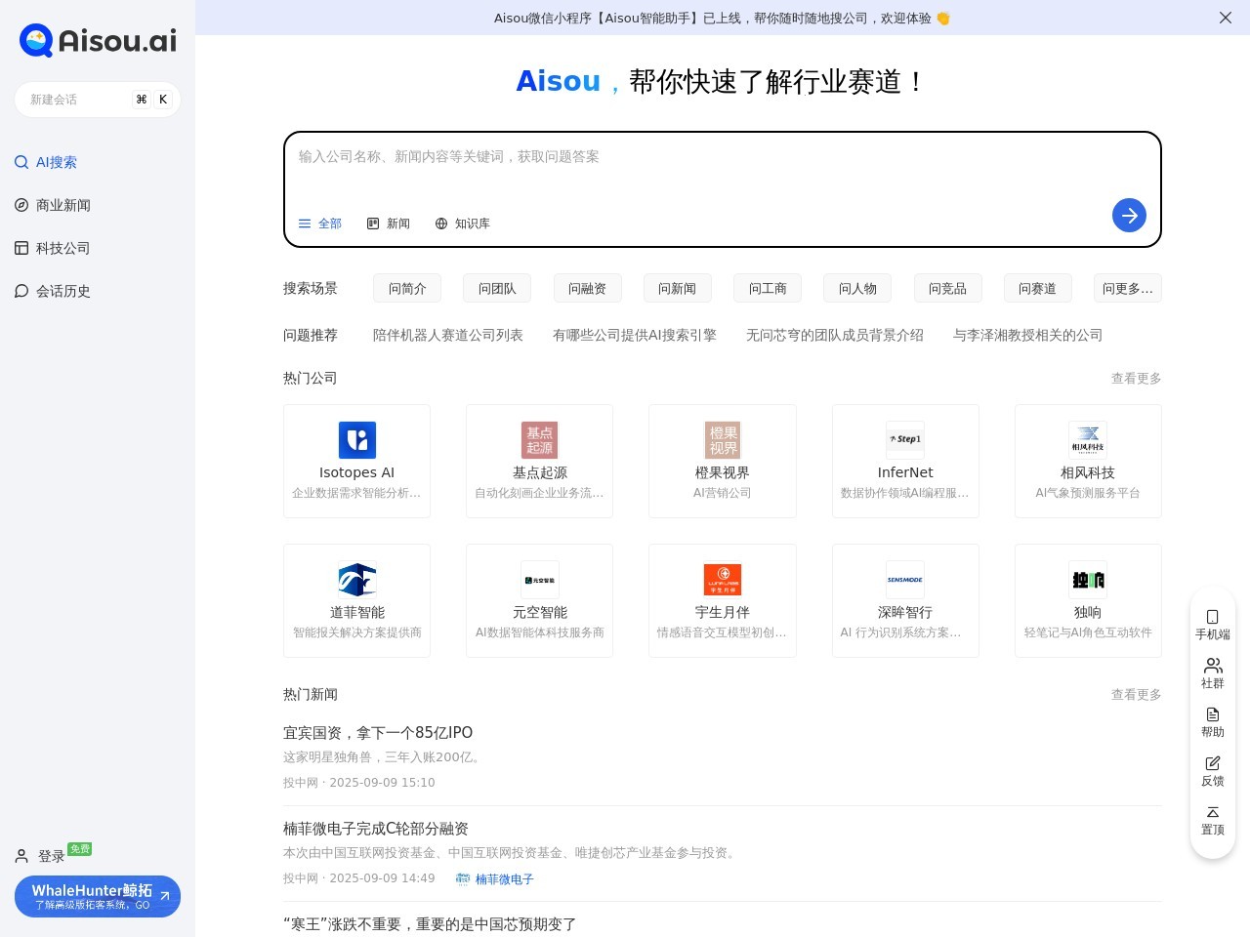Click the 问新闻 scenario chip

click(678, 288)
